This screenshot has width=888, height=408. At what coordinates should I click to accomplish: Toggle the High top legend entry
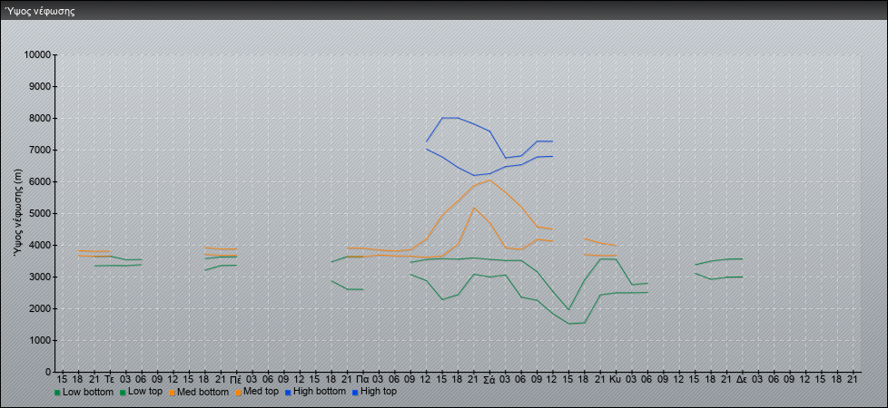(374, 392)
